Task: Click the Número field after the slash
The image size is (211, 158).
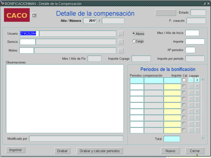Action: tap(113, 21)
